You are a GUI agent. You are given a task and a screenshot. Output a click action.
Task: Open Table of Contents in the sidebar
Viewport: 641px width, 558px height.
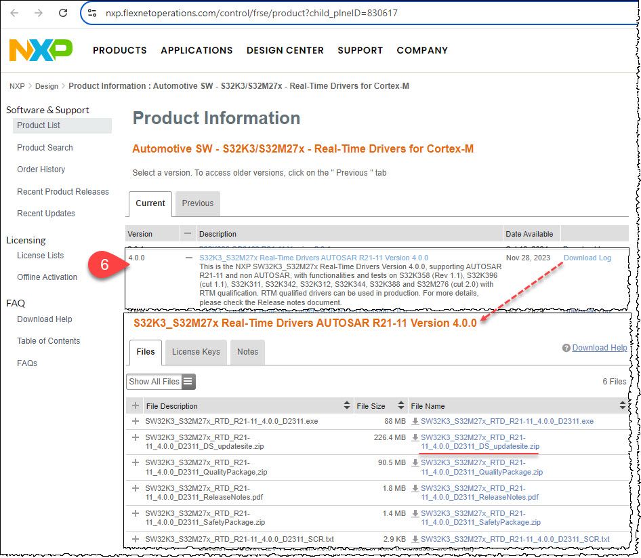pyautogui.click(x=49, y=341)
